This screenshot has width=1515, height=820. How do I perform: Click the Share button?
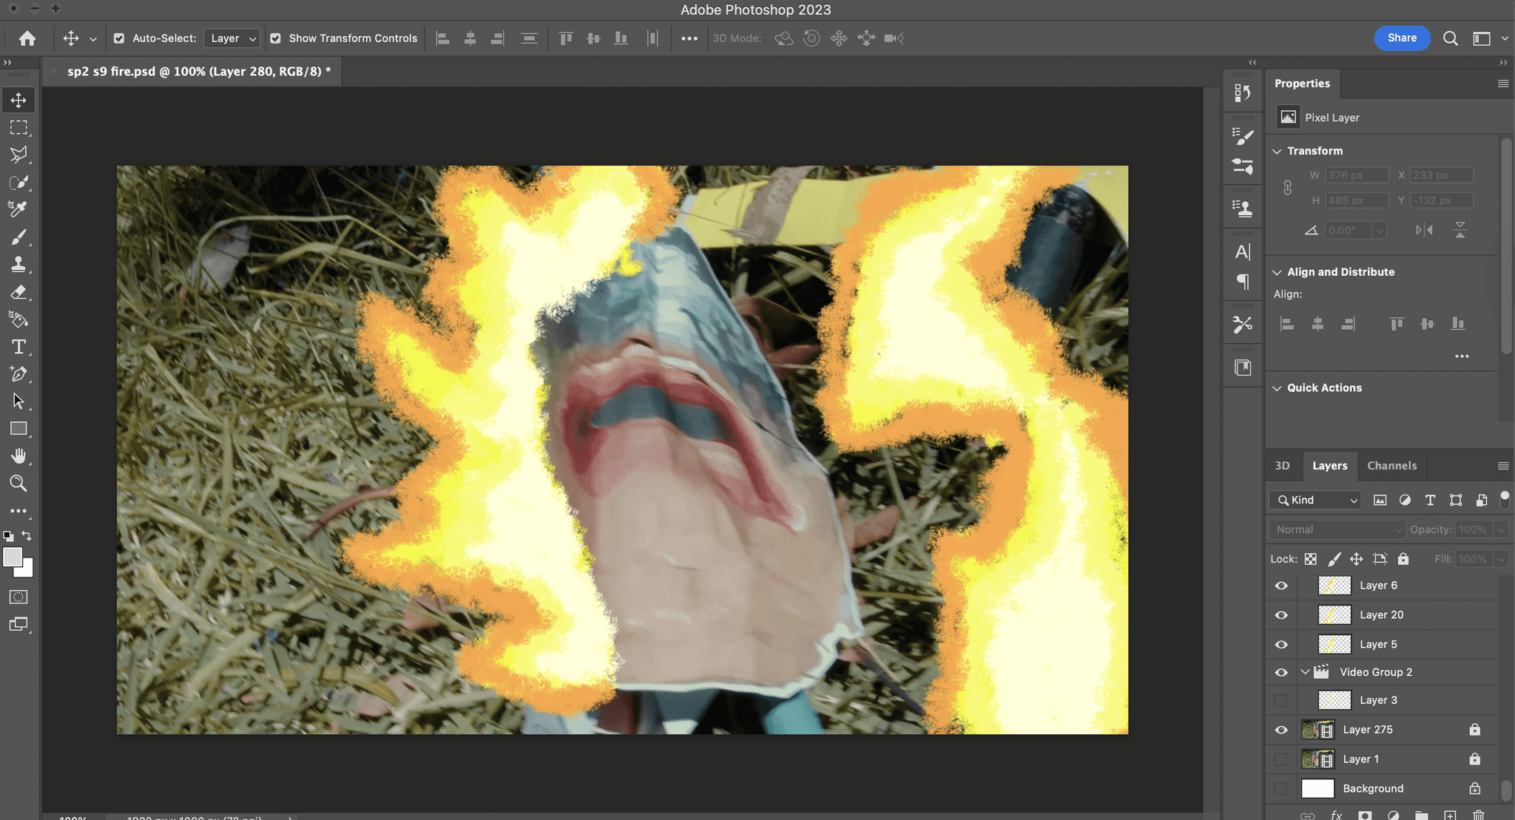(x=1402, y=38)
